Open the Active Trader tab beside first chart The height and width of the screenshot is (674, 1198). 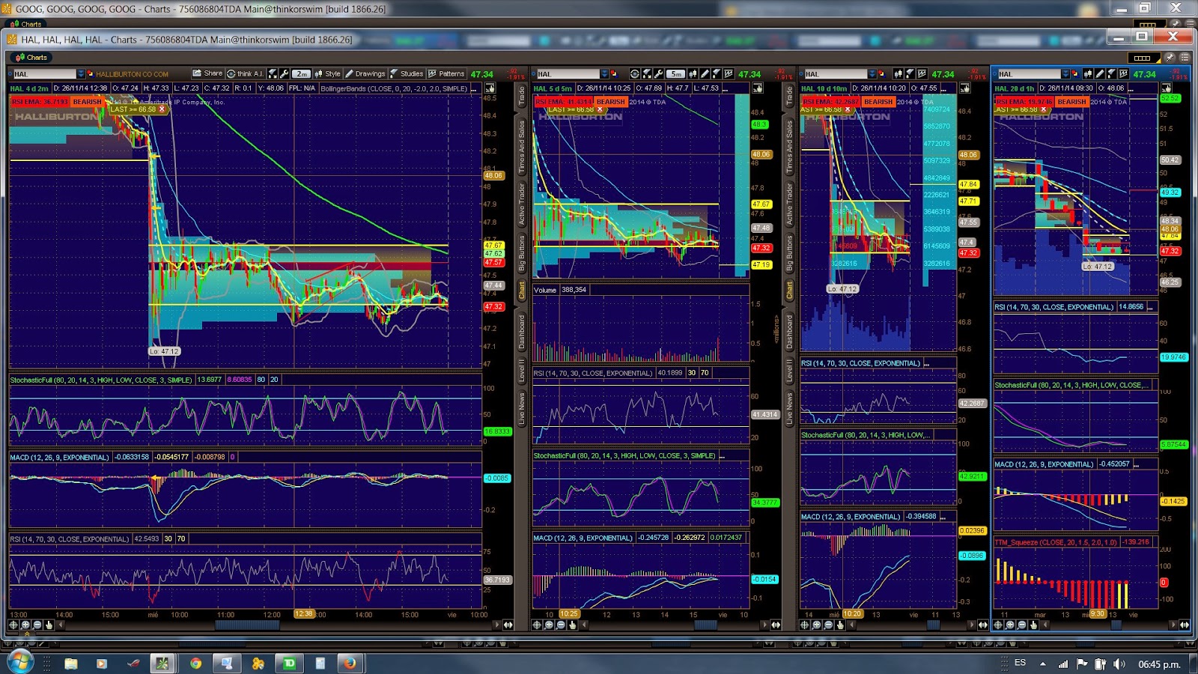522,204
